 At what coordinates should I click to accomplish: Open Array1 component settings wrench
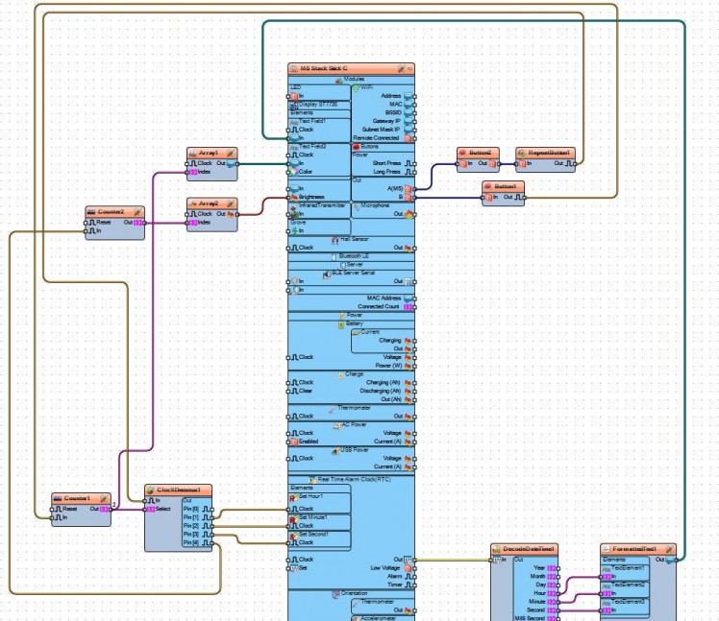click(x=231, y=153)
